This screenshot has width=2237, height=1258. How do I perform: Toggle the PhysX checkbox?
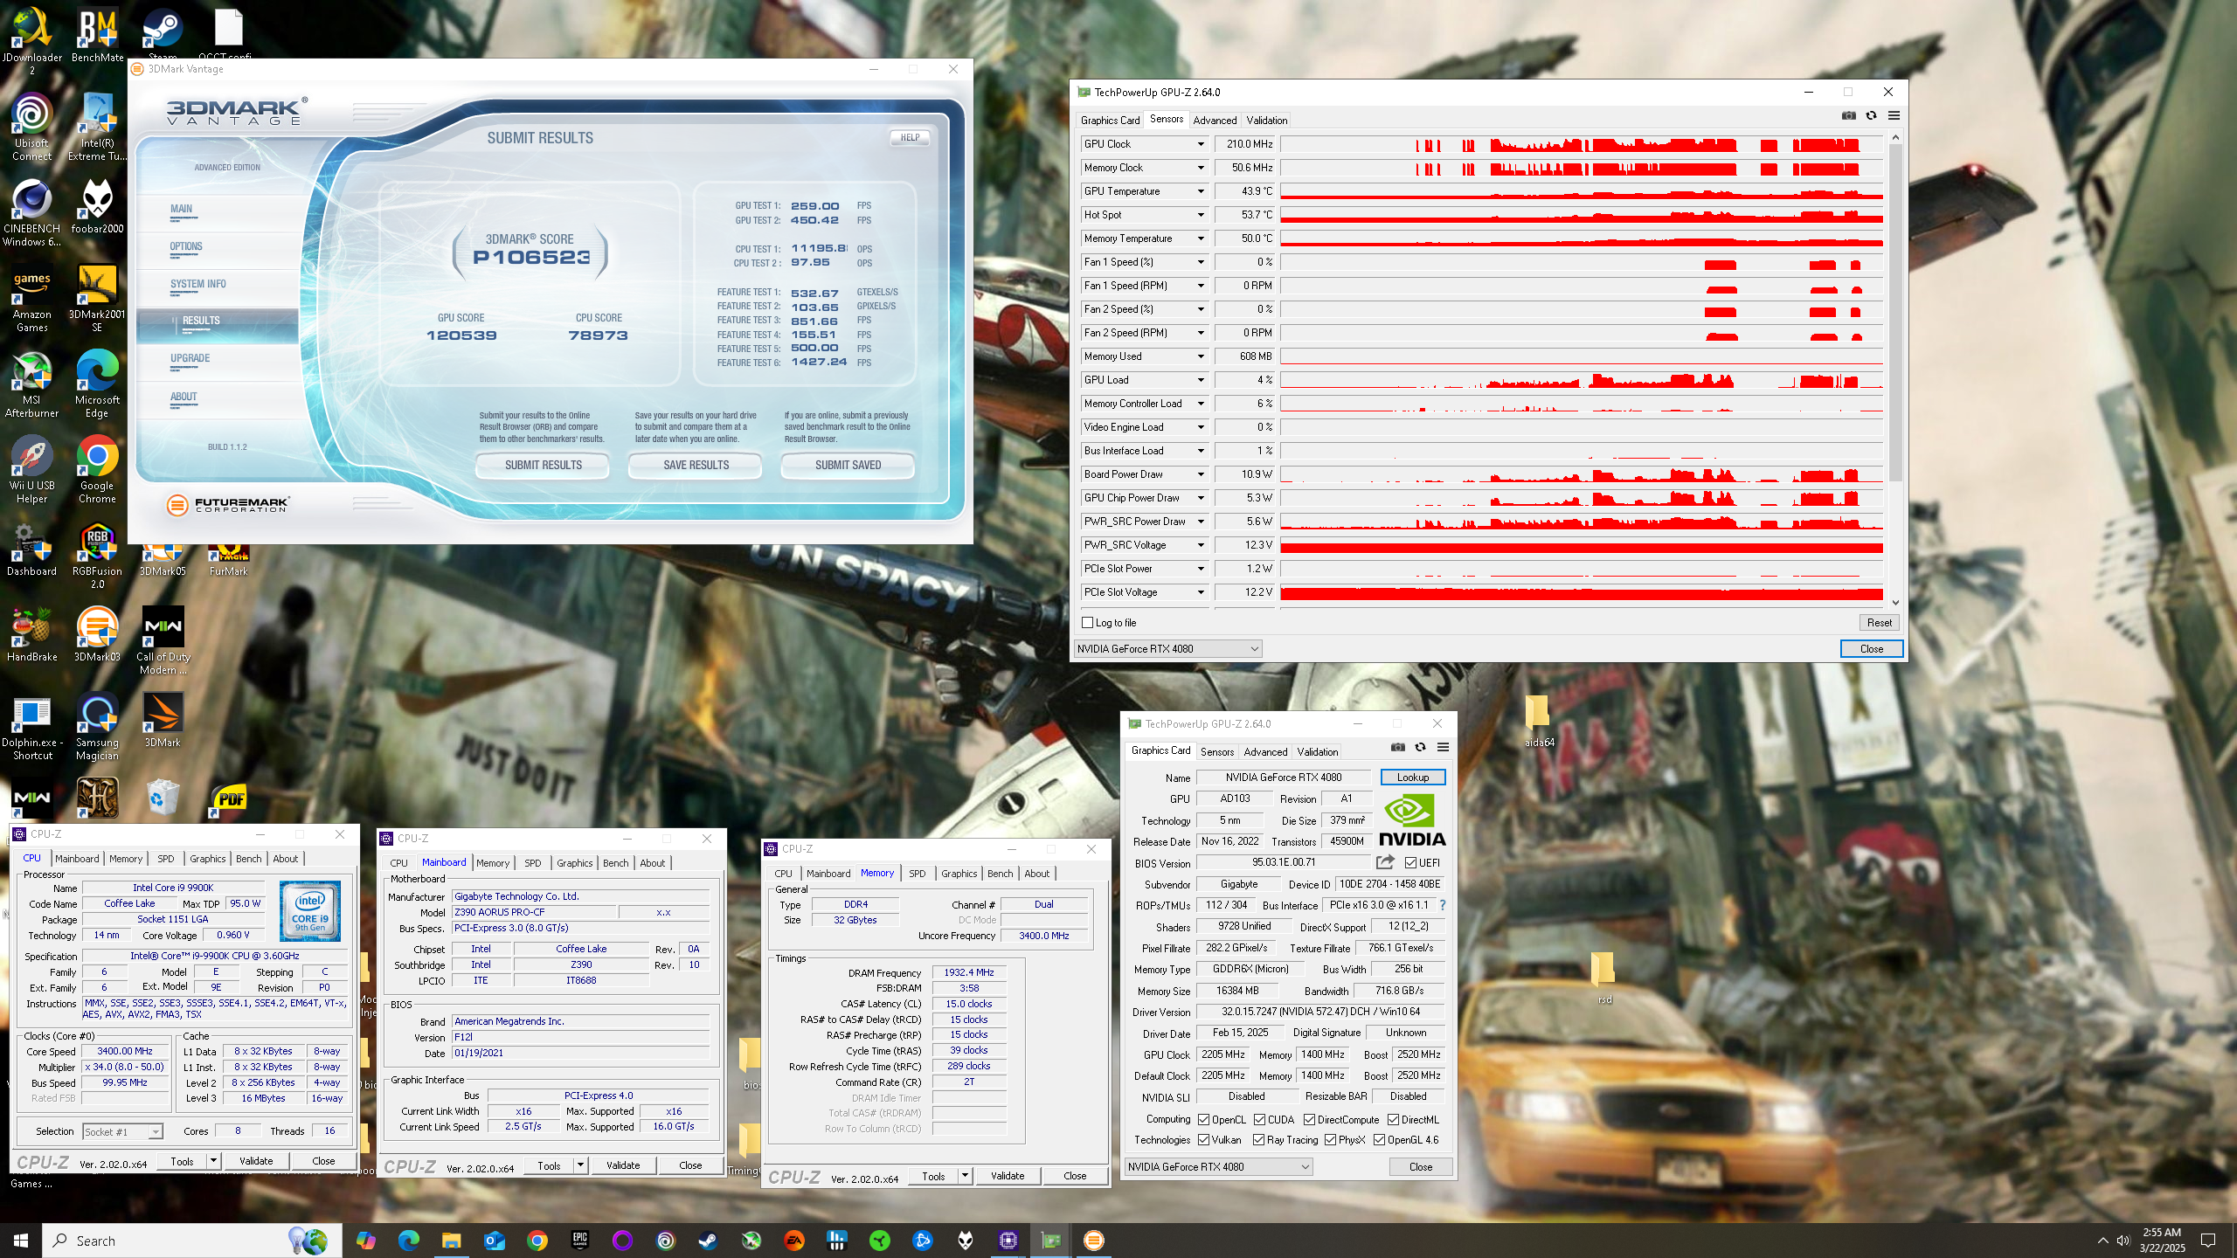pyautogui.click(x=1330, y=1140)
